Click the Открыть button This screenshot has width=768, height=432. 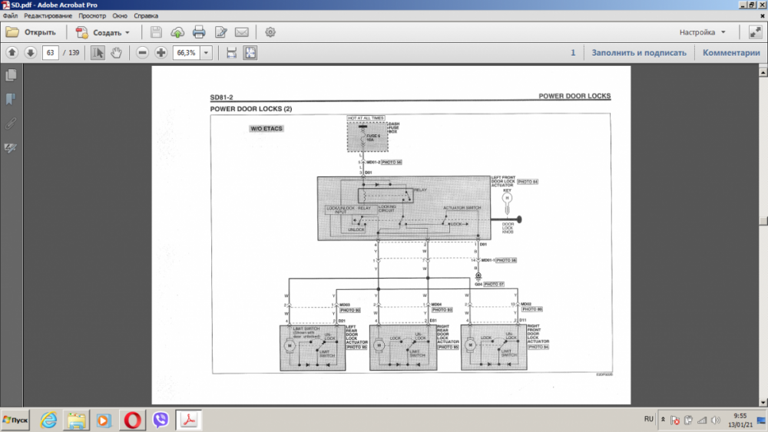[31, 32]
